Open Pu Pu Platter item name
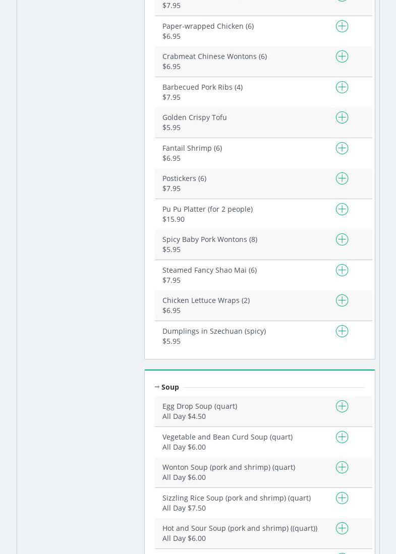Viewport: 396px width, 554px height. pyautogui.click(x=207, y=209)
